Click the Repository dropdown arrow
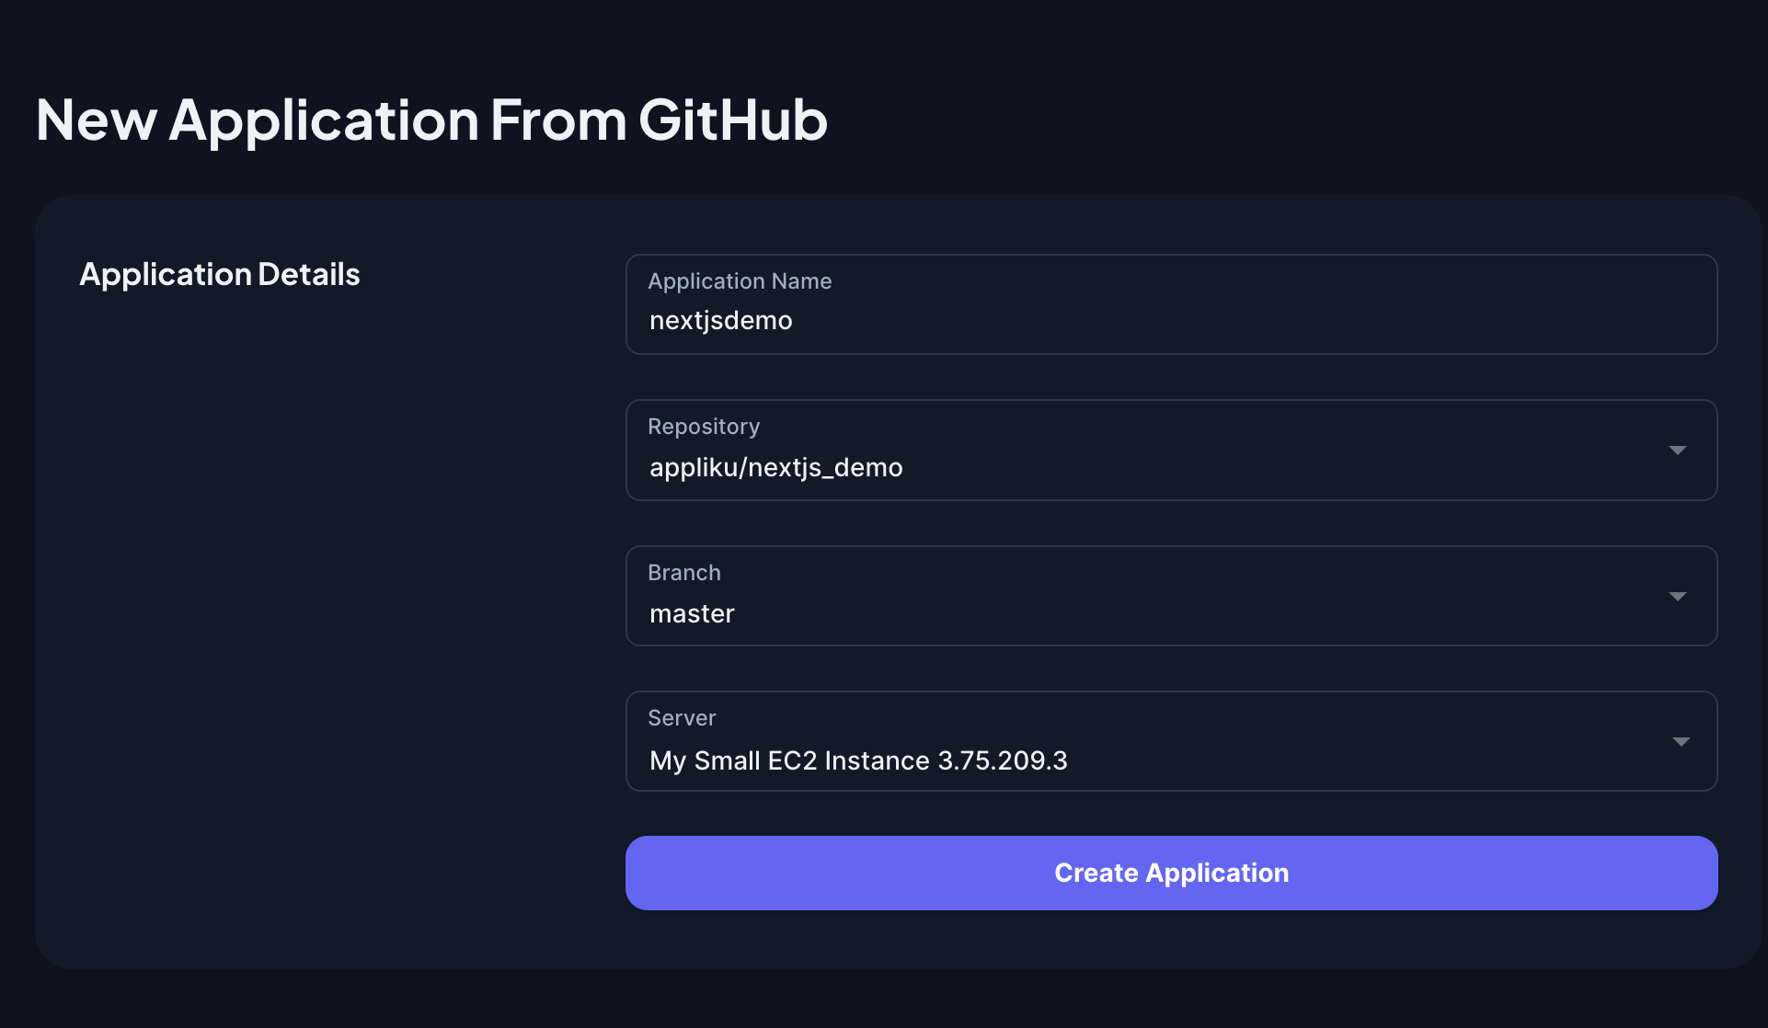This screenshot has width=1768, height=1028. pyautogui.click(x=1677, y=451)
